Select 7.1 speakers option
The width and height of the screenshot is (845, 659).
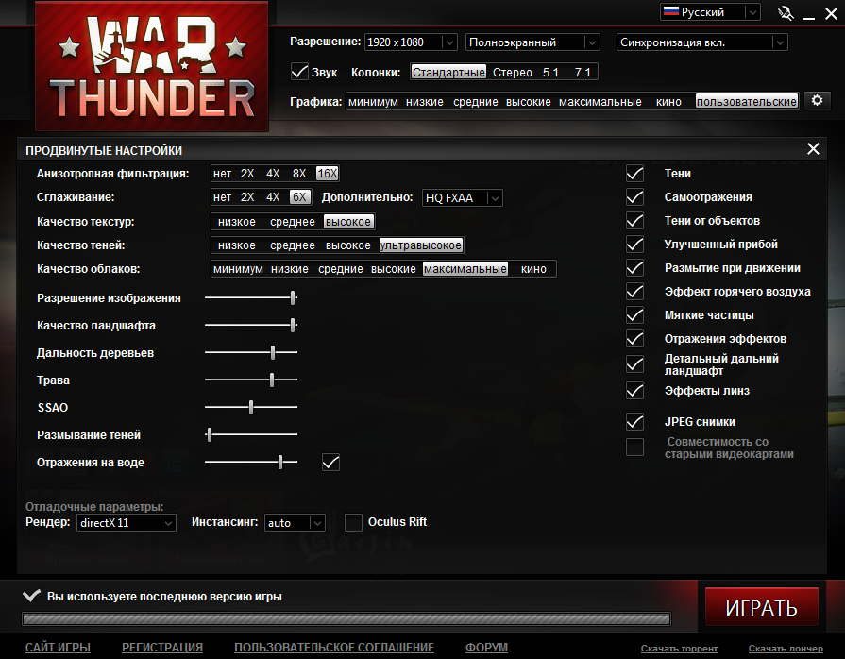pyautogui.click(x=582, y=72)
